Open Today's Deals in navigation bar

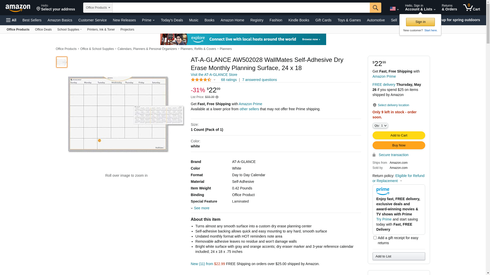click(171, 20)
